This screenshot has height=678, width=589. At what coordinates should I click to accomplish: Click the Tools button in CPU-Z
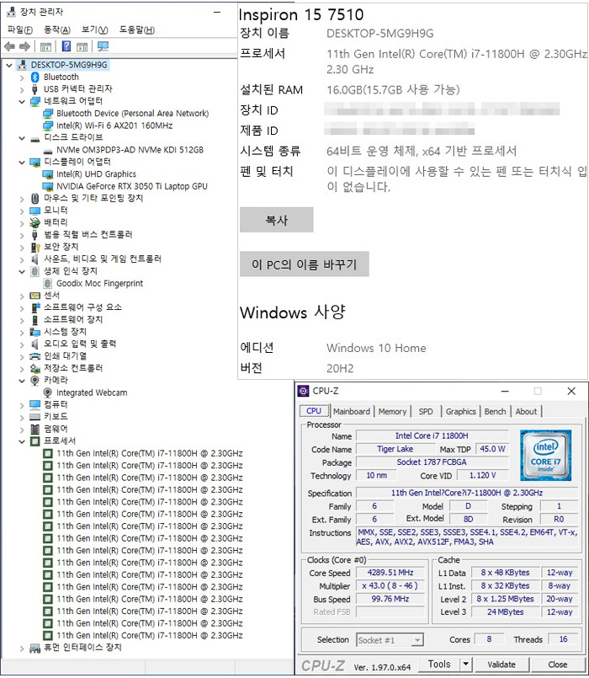[439, 664]
